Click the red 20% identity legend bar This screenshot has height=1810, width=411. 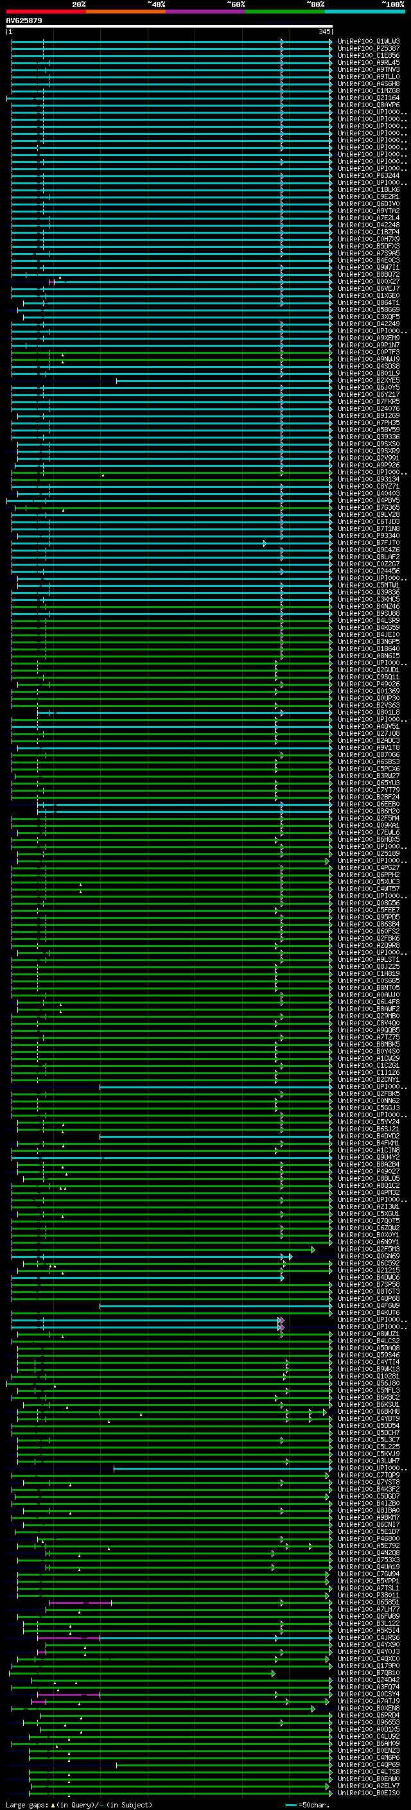click(x=46, y=12)
